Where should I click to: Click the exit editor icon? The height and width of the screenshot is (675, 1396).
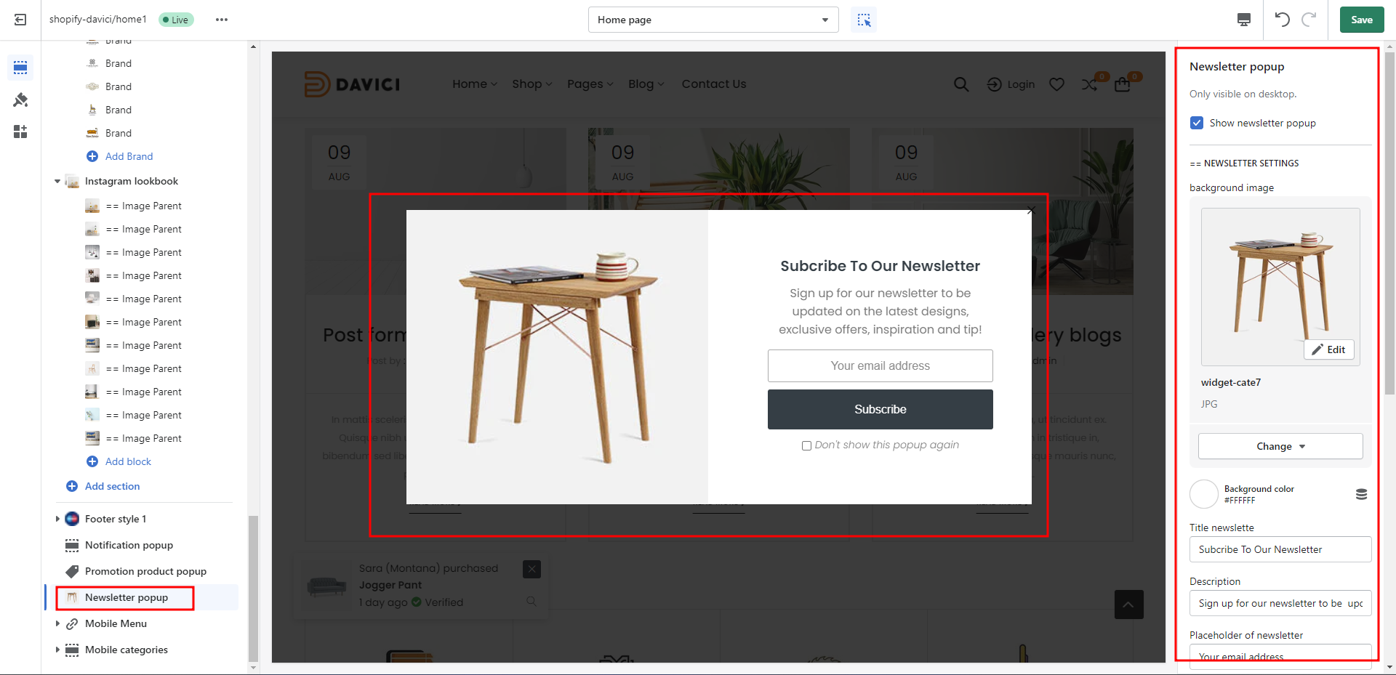click(x=20, y=20)
